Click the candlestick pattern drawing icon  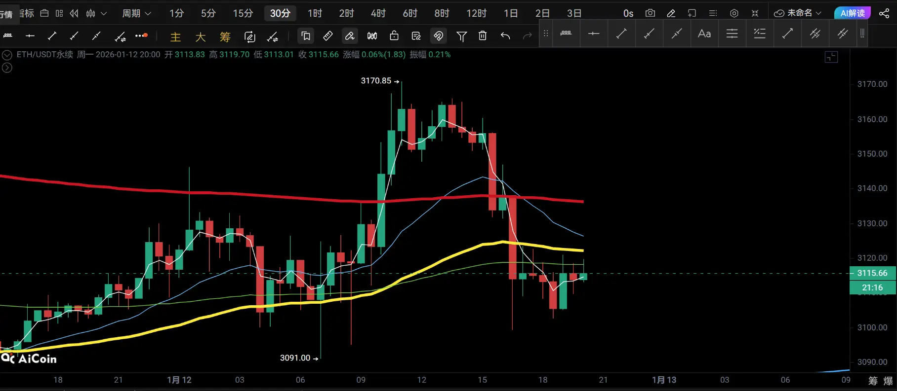[x=372, y=36]
